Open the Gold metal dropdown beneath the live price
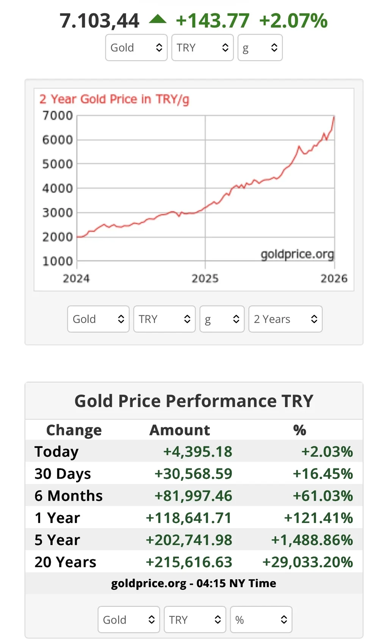 pyautogui.click(x=136, y=47)
